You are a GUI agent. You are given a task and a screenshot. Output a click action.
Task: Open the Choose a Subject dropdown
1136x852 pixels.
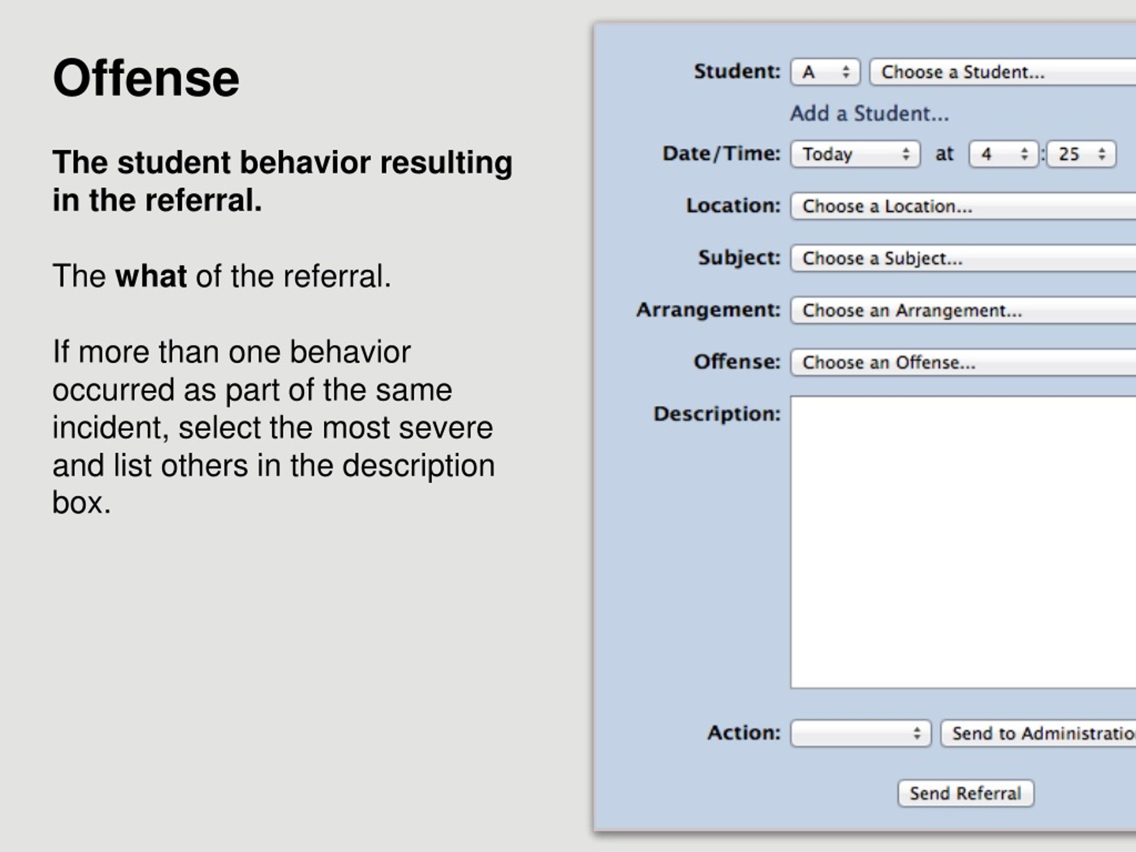pos(963,258)
